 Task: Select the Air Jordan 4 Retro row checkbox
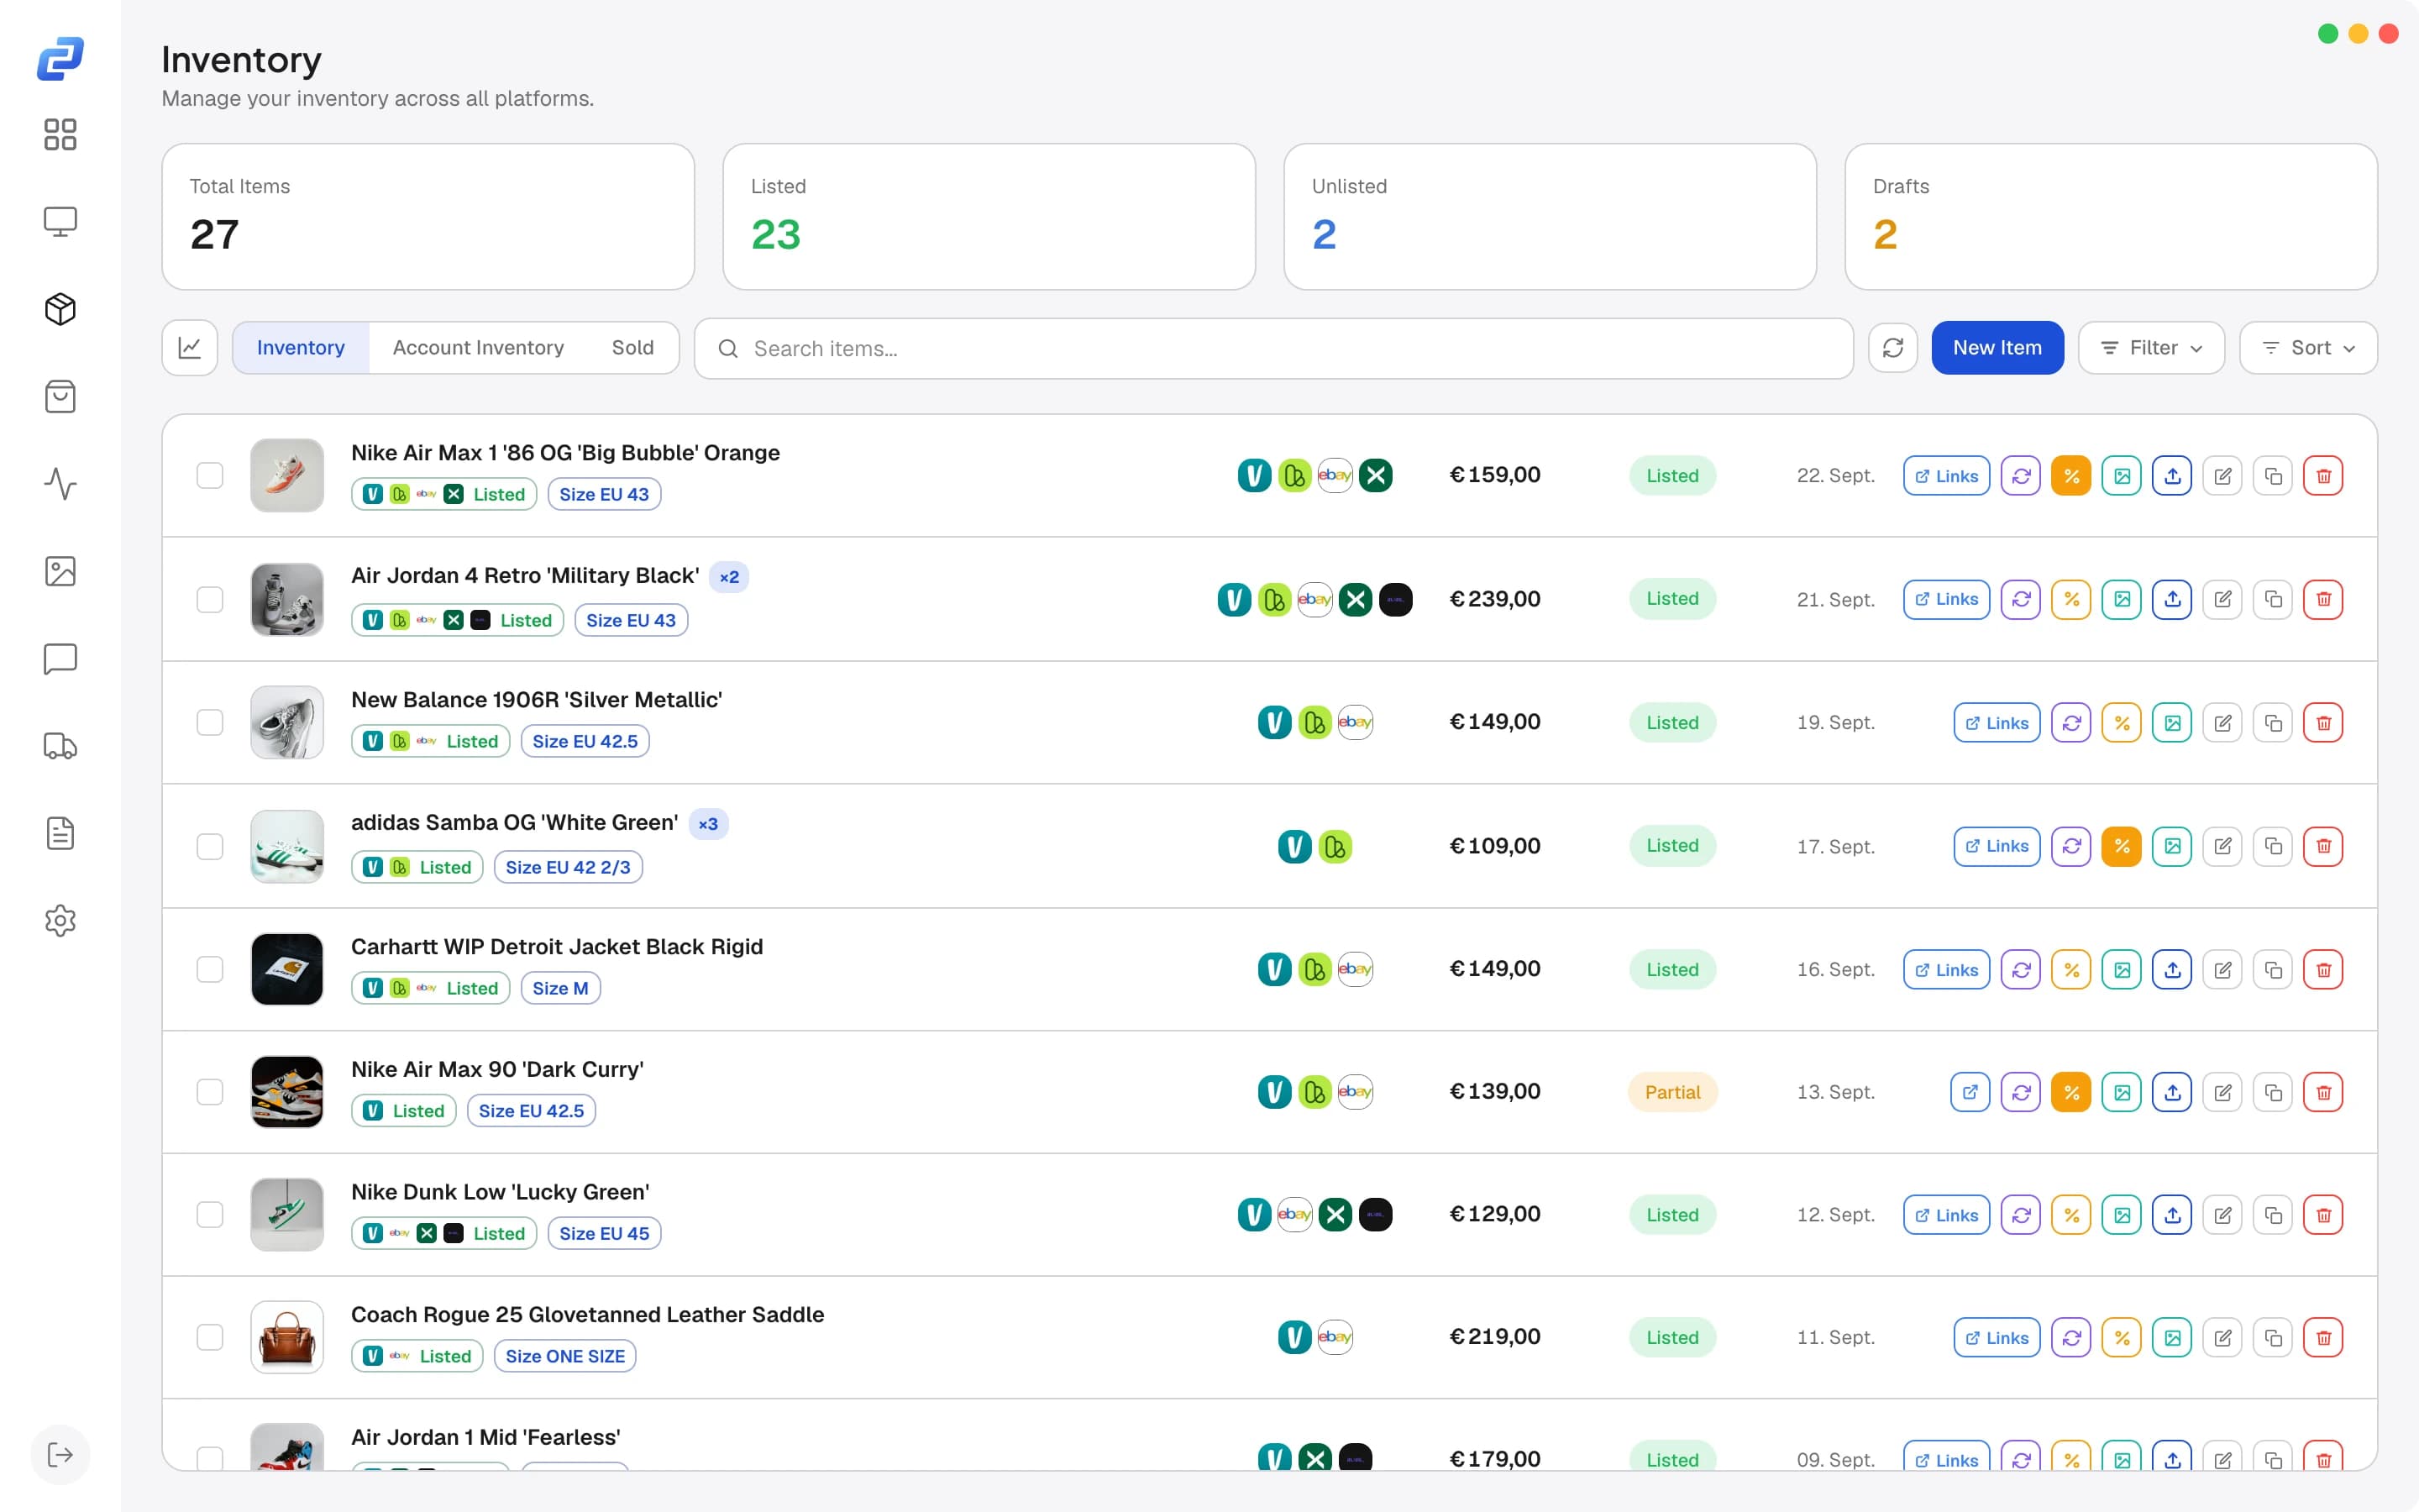tap(210, 599)
